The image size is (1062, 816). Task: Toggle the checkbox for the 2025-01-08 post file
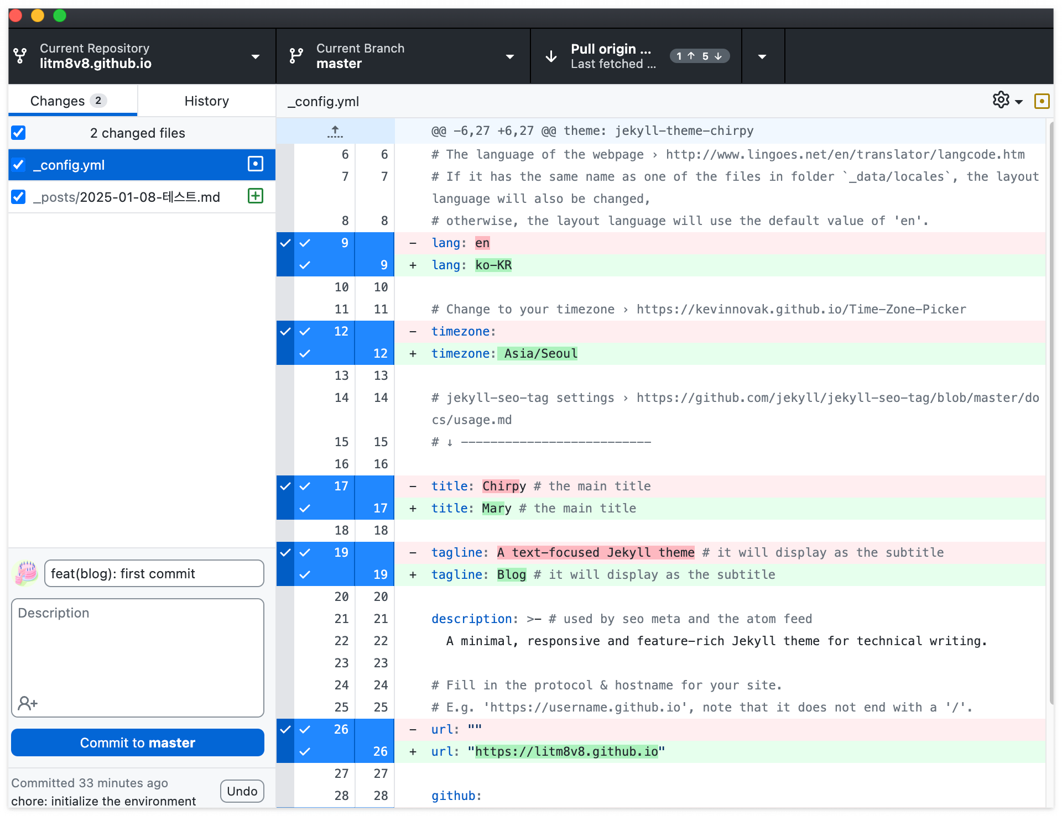19,197
